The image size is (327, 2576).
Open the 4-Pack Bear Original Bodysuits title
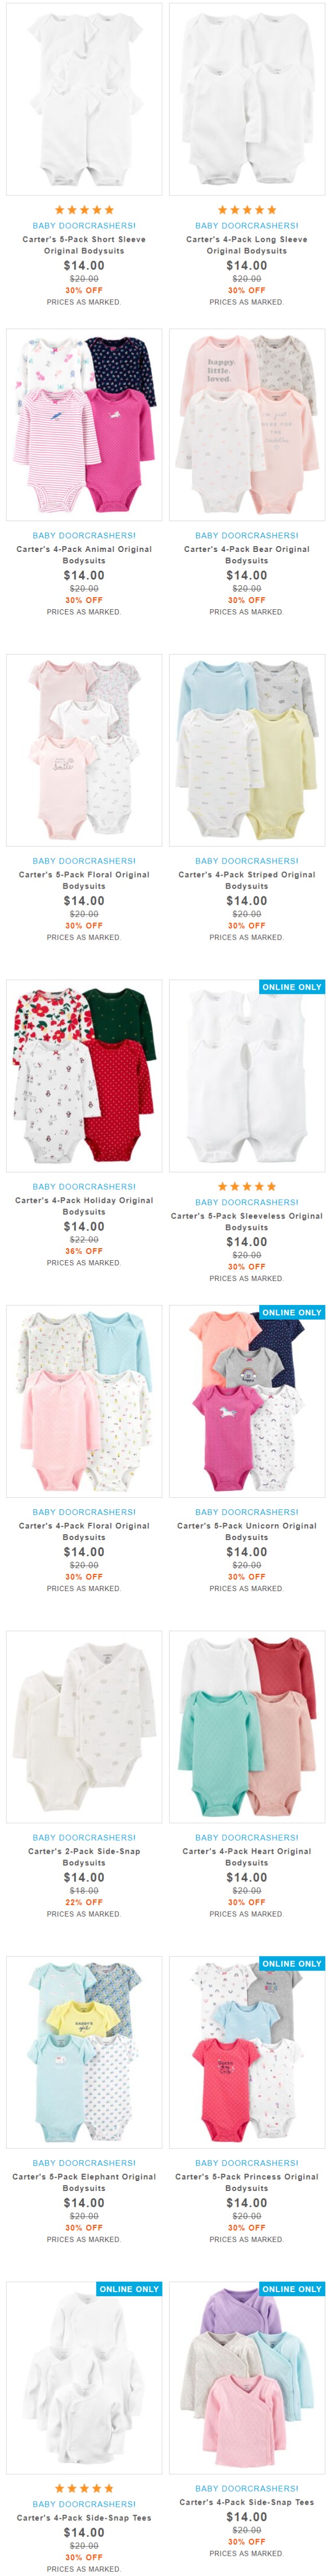point(247,555)
